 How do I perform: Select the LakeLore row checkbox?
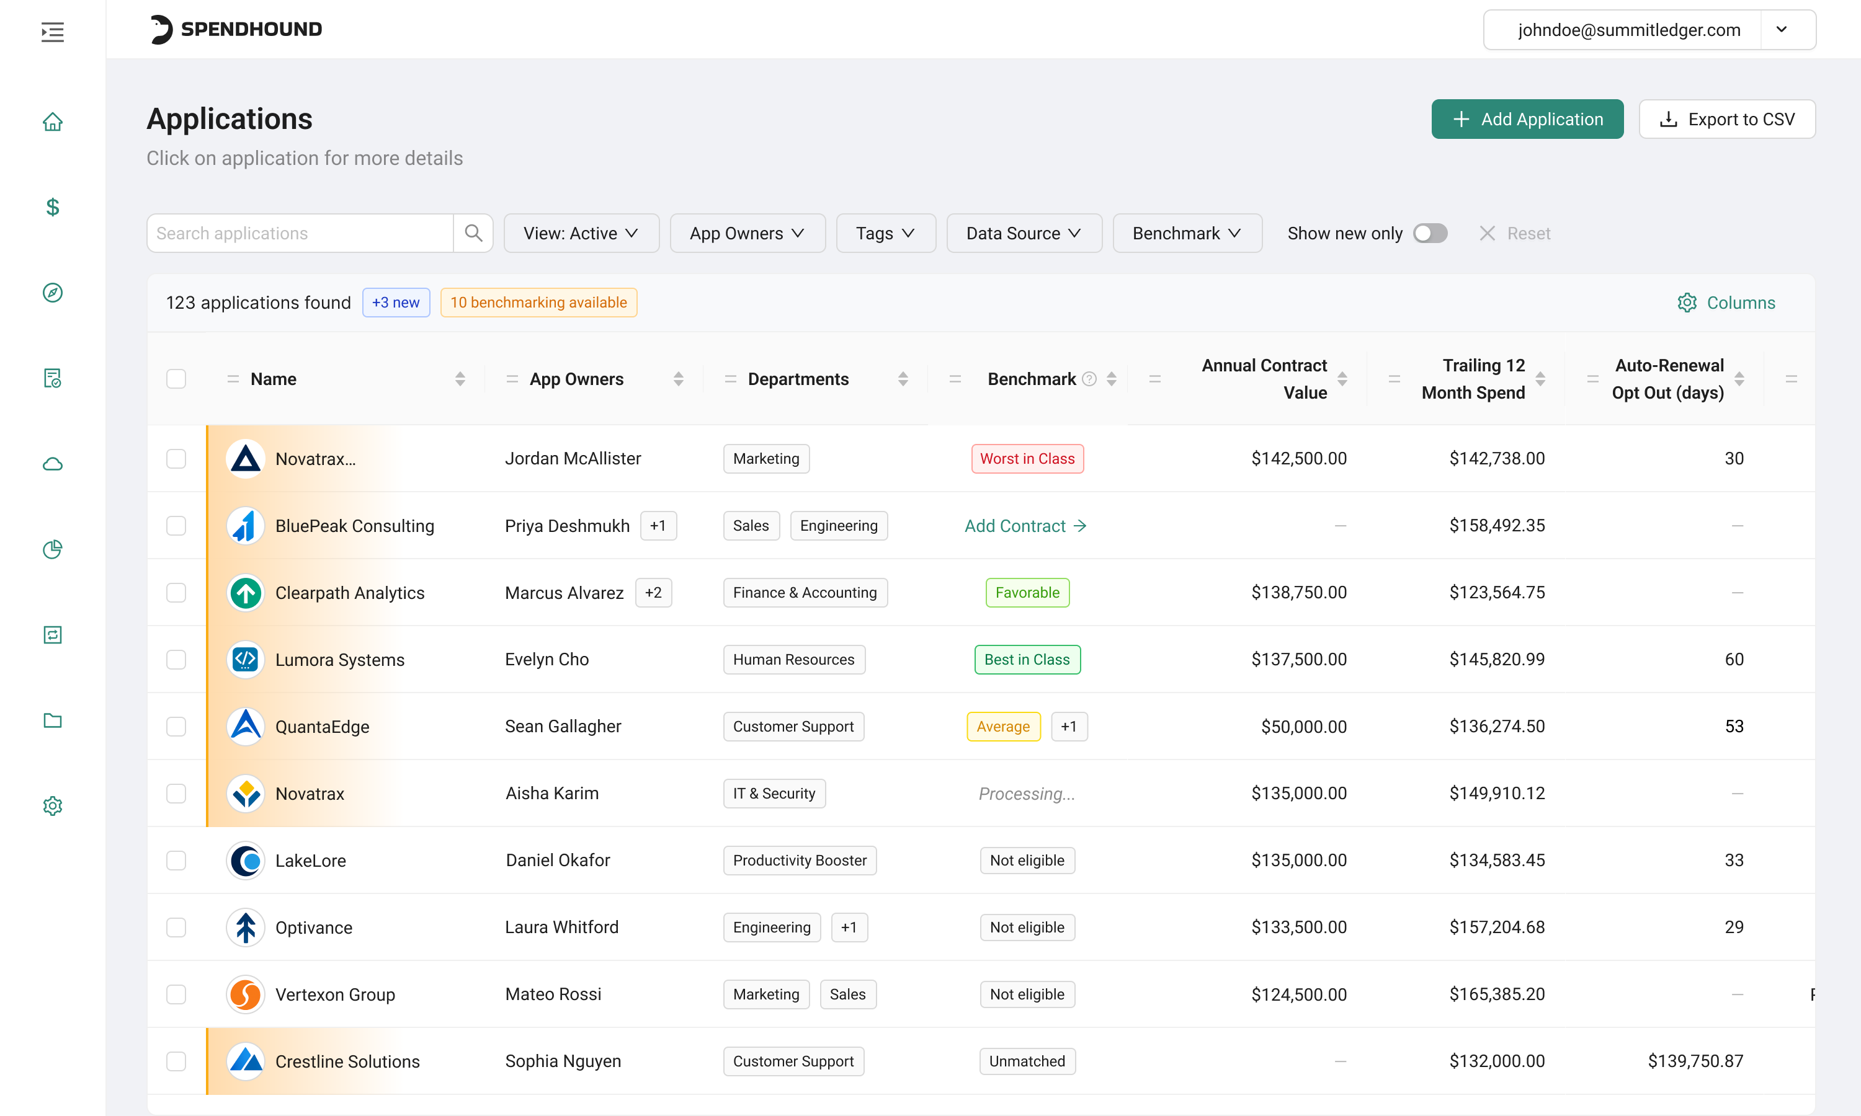(x=176, y=861)
